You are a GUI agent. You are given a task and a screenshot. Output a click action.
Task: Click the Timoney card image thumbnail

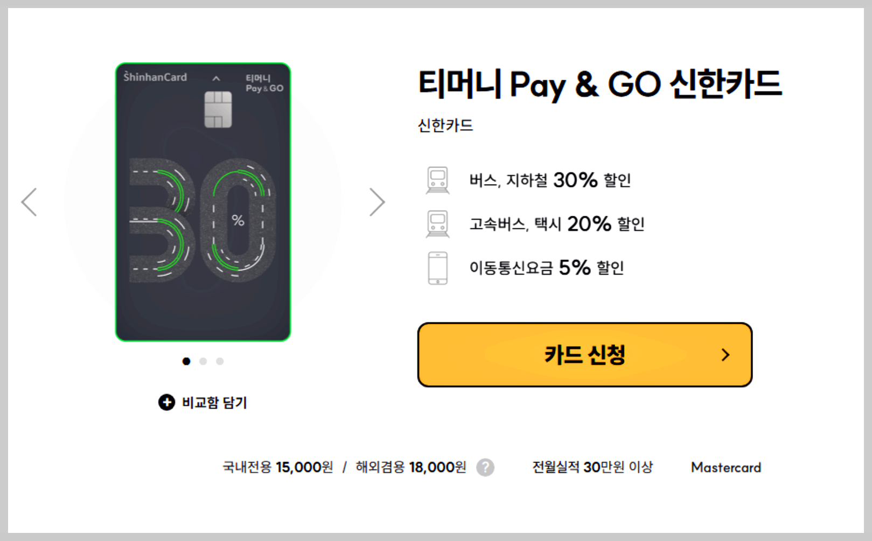pyautogui.click(x=203, y=202)
